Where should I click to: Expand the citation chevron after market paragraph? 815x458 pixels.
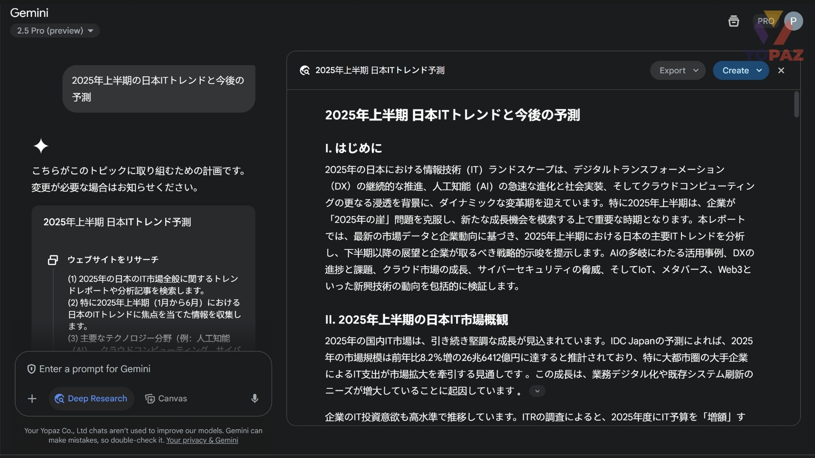pos(537,391)
